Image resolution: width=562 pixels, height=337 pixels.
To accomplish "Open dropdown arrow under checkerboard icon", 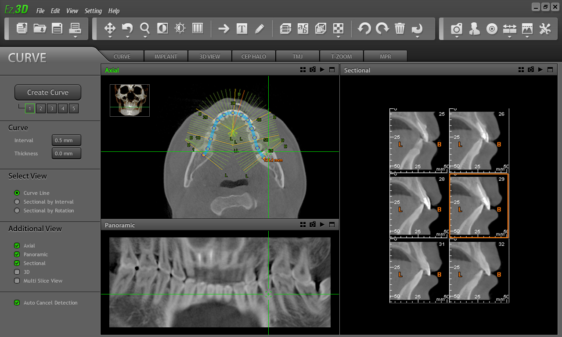I will point(338,37).
